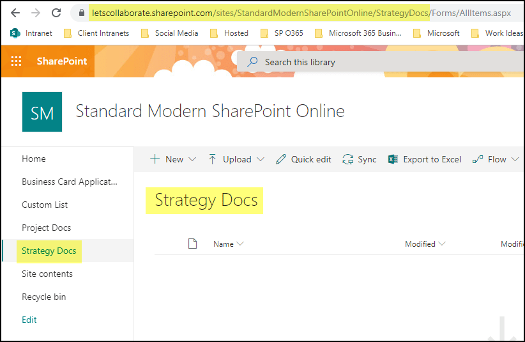The image size is (525, 342).
Task: Click Export to Excel
Action: point(425,159)
